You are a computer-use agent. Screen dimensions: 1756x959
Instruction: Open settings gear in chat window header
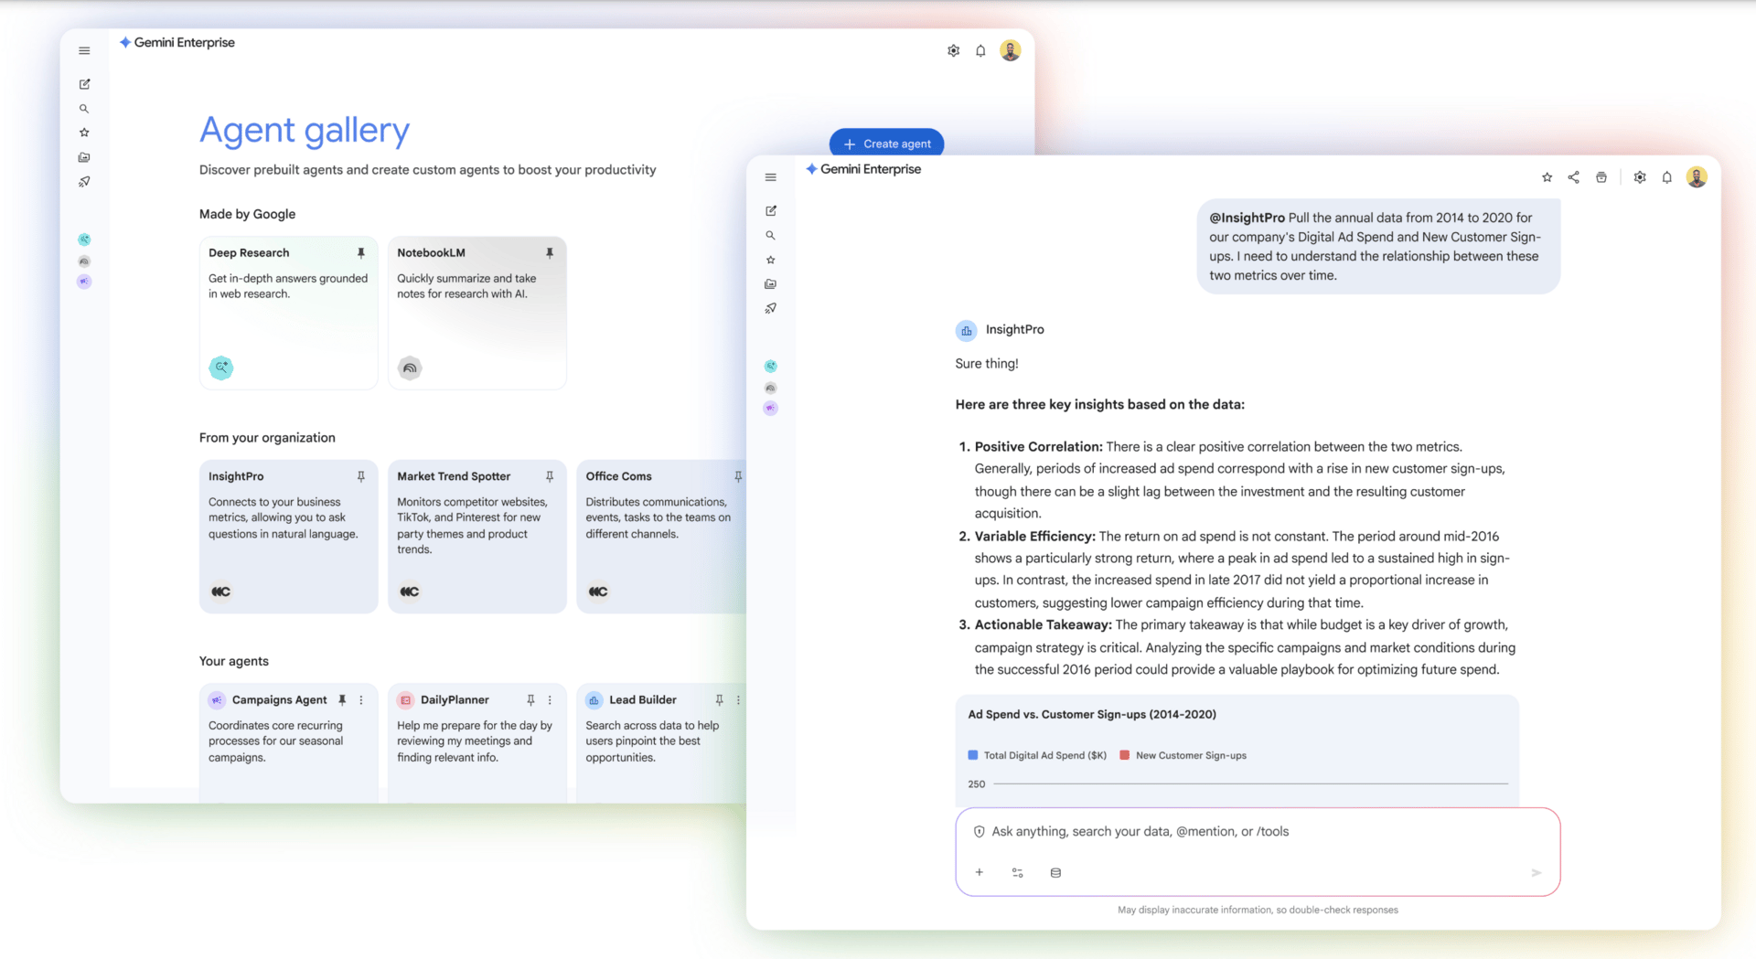coord(1640,177)
